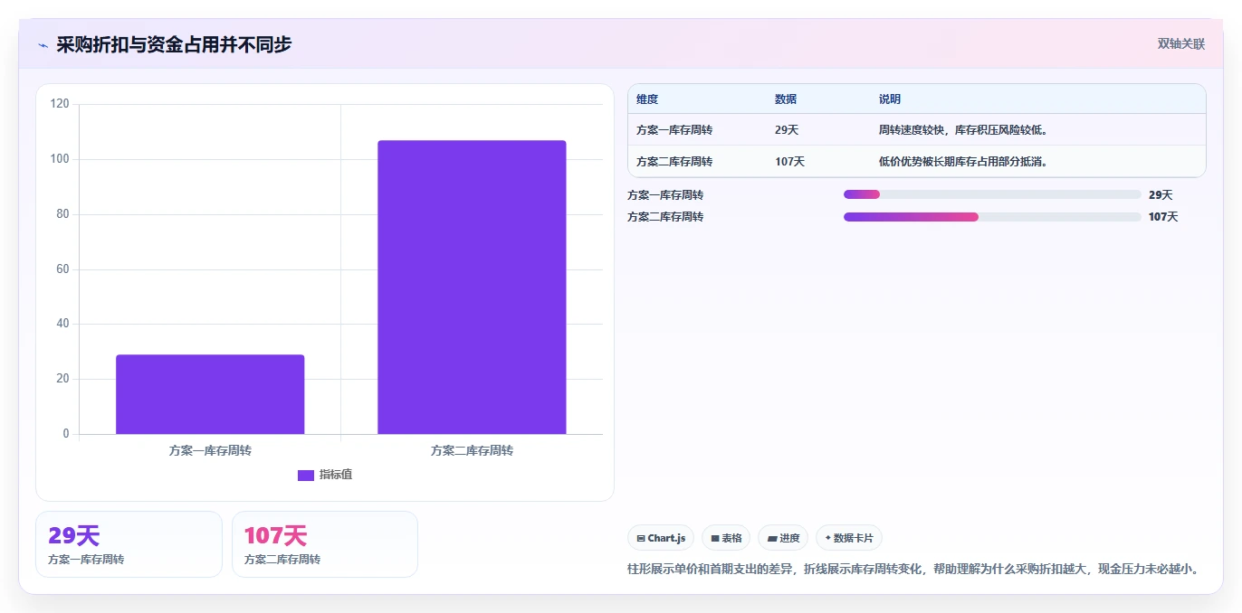1242x613 pixels.
Task: Click the 方案二库存周转 x-axis label
Action: coord(472,450)
